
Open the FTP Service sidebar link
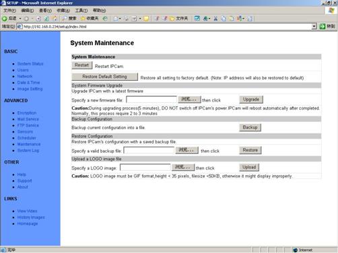pos(28,125)
